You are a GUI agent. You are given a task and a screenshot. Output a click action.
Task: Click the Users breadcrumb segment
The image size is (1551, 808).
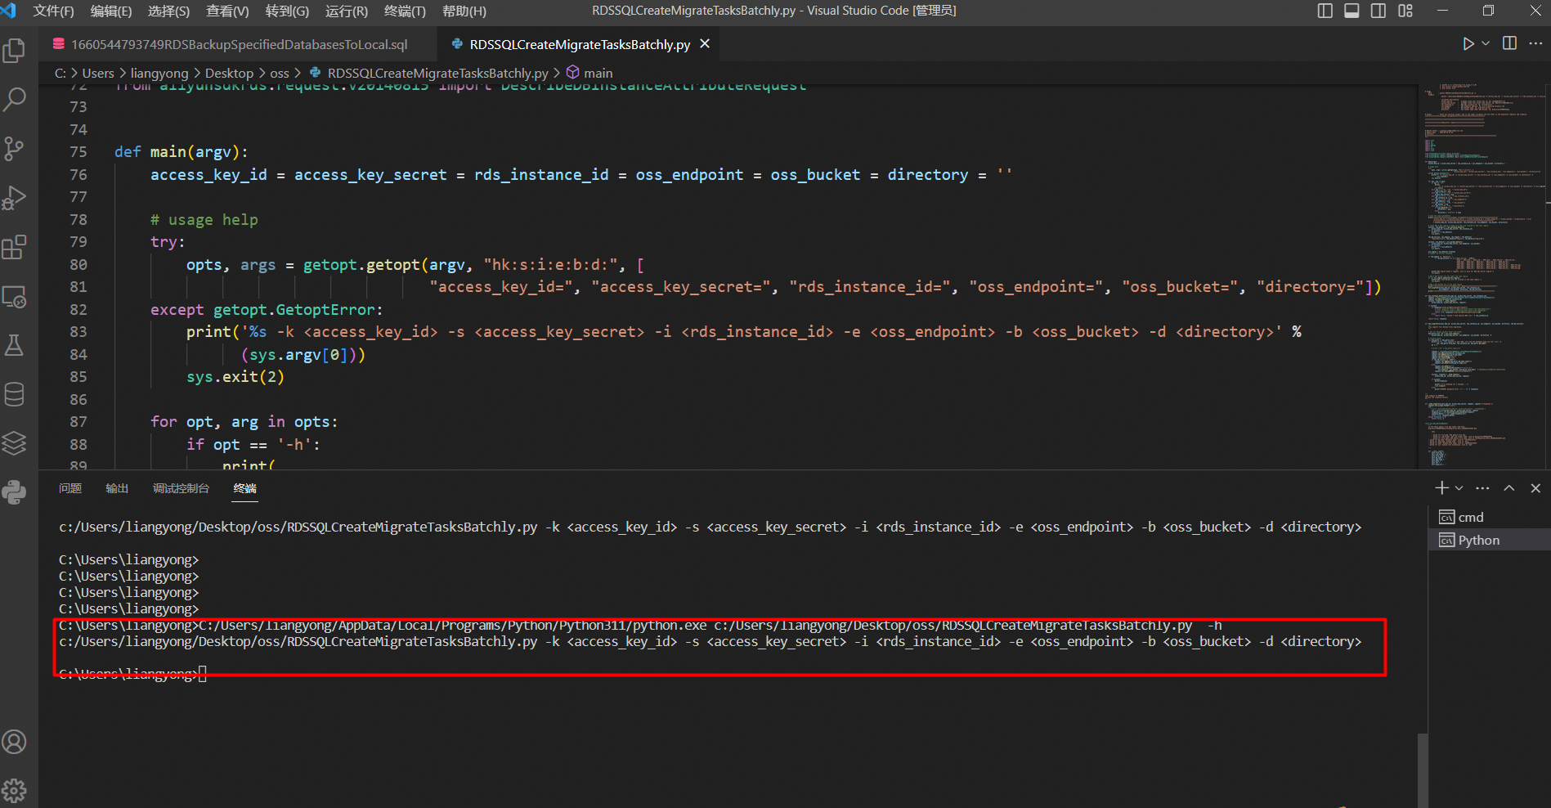[x=98, y=73]
